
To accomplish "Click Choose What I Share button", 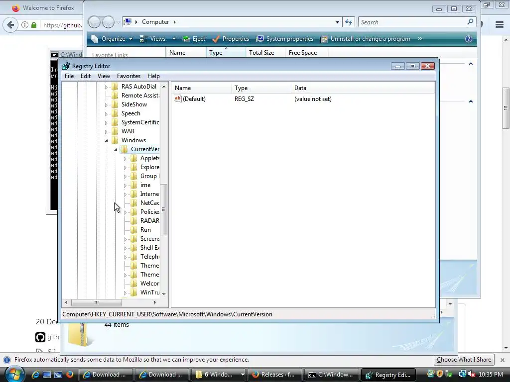I will click(x=464, y=360).
